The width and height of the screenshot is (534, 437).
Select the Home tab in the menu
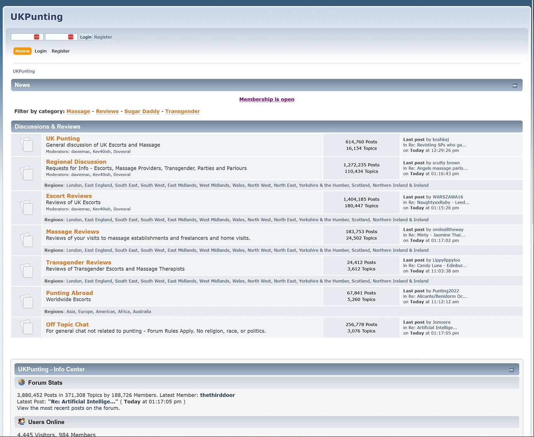click(23, 51)
